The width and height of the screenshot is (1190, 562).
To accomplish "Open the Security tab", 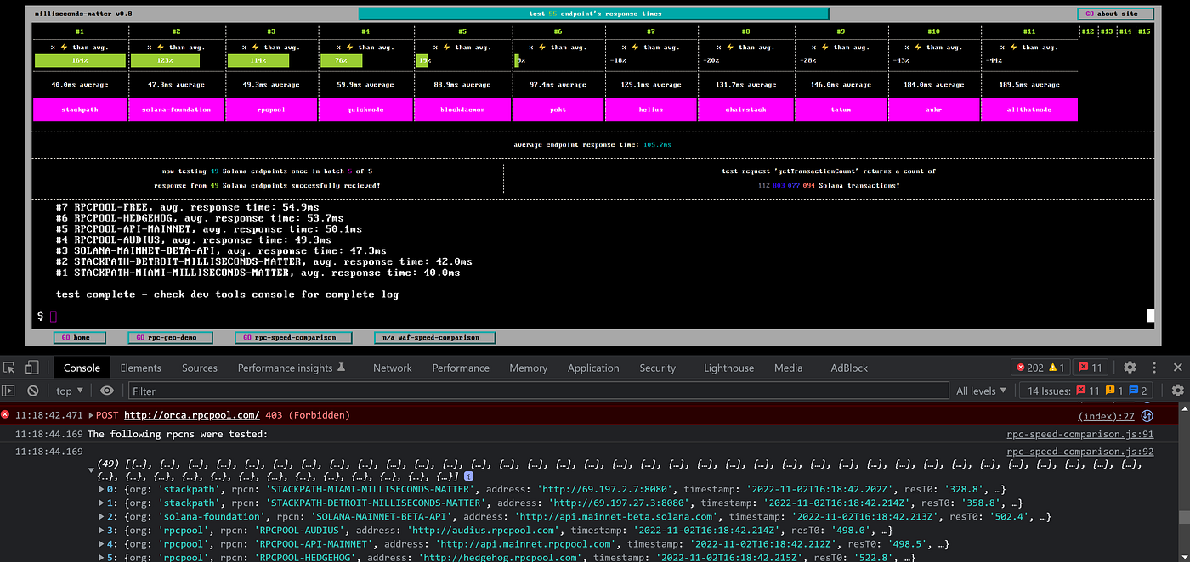I will pyautogui.click(x=657, y=368).
